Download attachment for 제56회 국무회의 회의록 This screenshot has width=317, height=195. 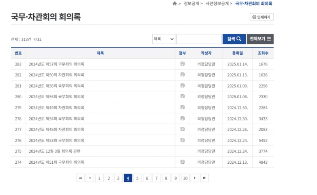click(x=182, y=85)
